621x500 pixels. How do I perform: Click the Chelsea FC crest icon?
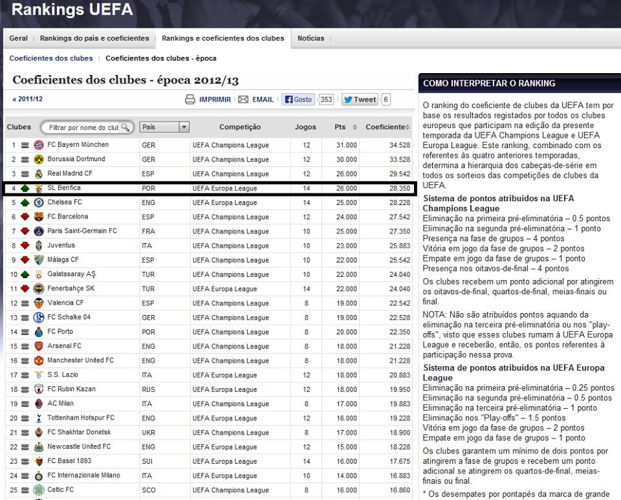[x=39, y=202]
